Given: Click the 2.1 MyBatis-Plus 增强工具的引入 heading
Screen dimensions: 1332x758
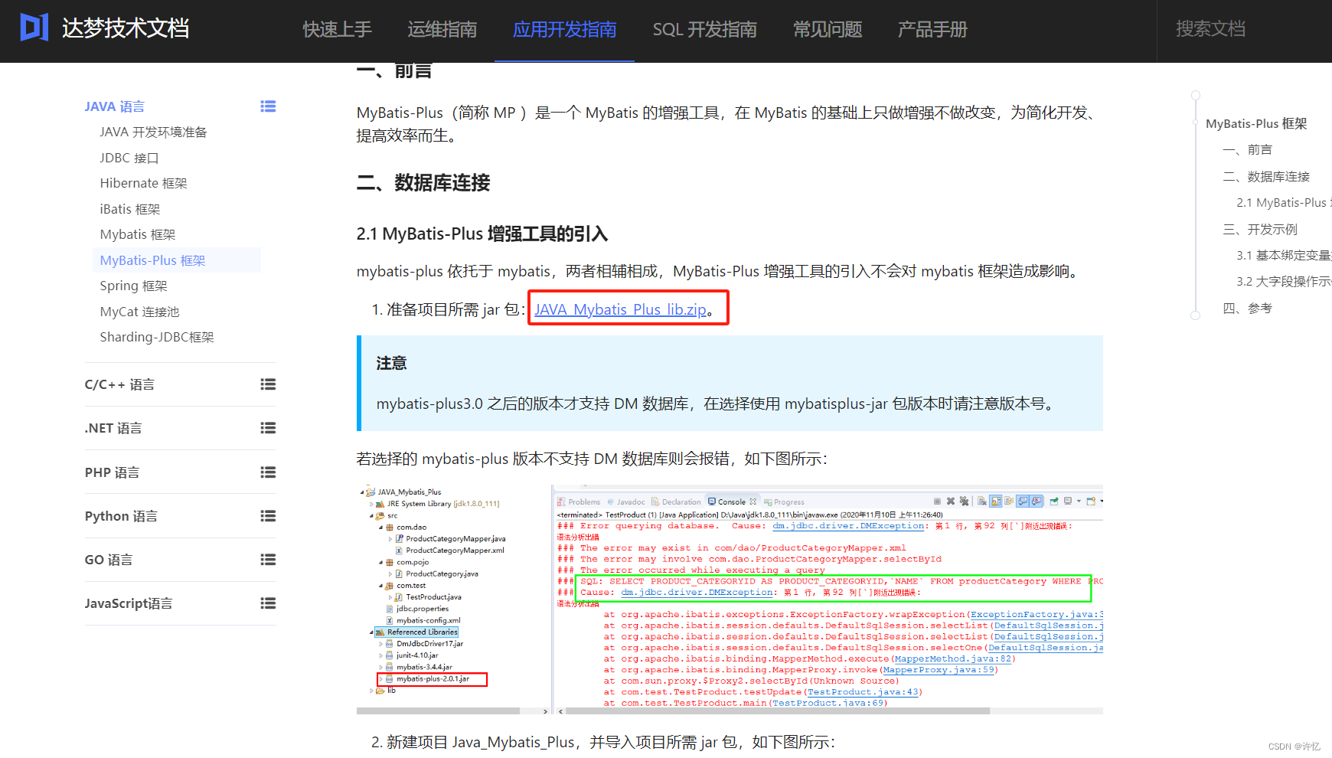Looking at the screenshot, I should pyautogui.click(x=482, y=234).
